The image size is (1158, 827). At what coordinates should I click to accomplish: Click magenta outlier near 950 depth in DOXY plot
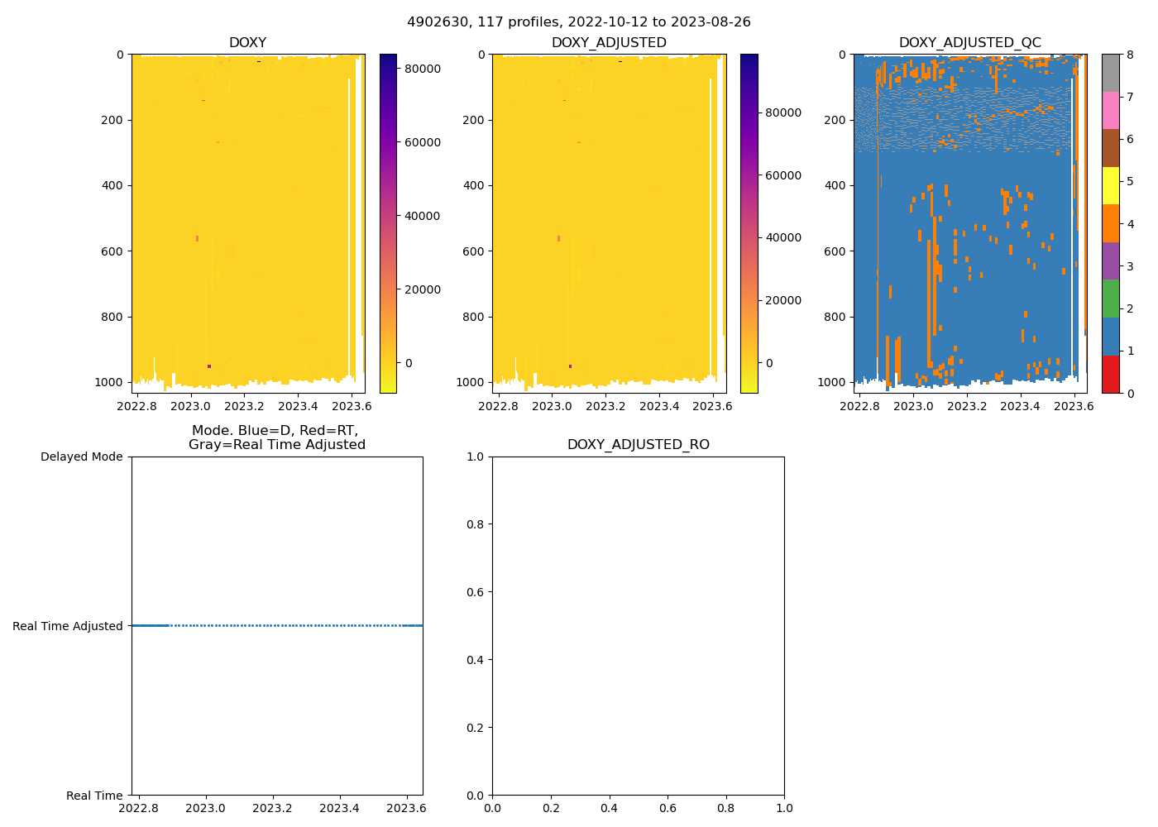209,366
